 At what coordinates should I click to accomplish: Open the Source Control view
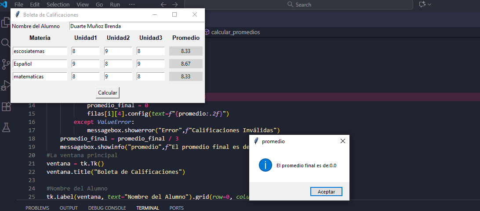coord(6,64)
